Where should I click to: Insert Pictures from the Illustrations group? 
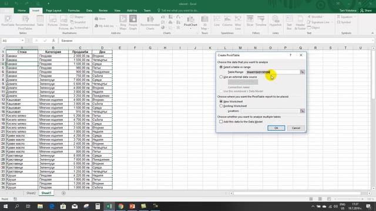coord(52,21)
